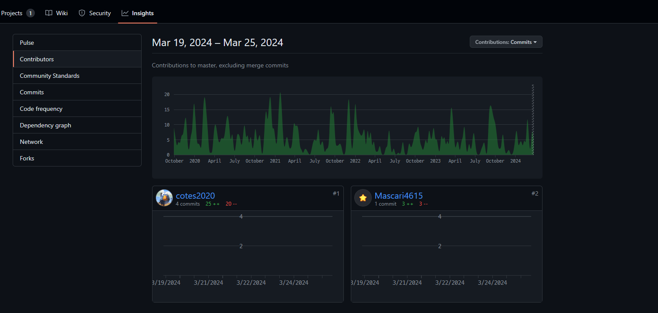Viewport: 658px width, 313px height.
Task: Open Forks from the sidebar
Action: [x=27, y=158]
